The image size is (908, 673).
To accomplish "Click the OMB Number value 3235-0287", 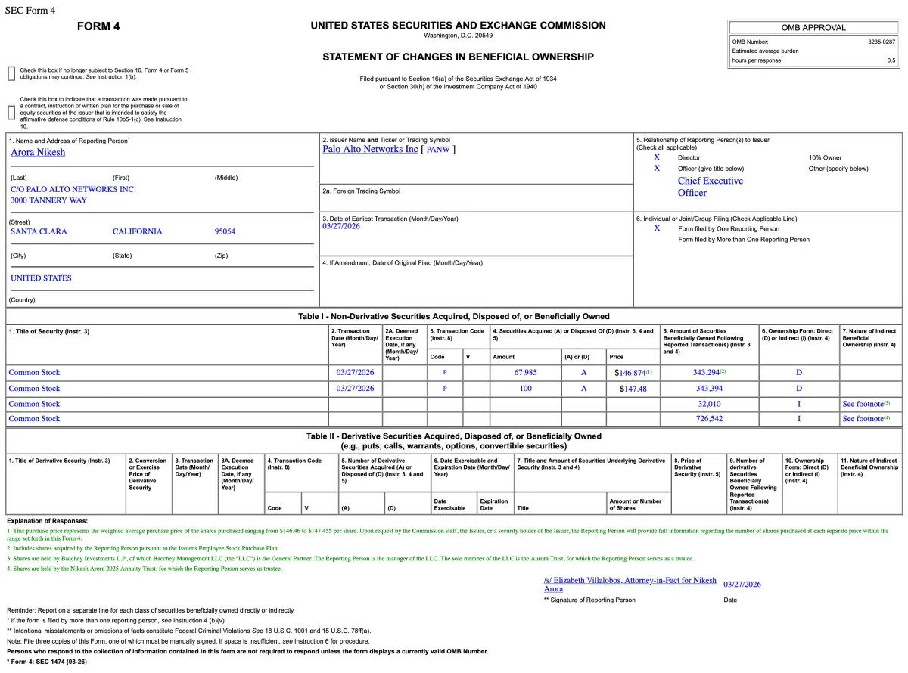I will tap(881, 42).
